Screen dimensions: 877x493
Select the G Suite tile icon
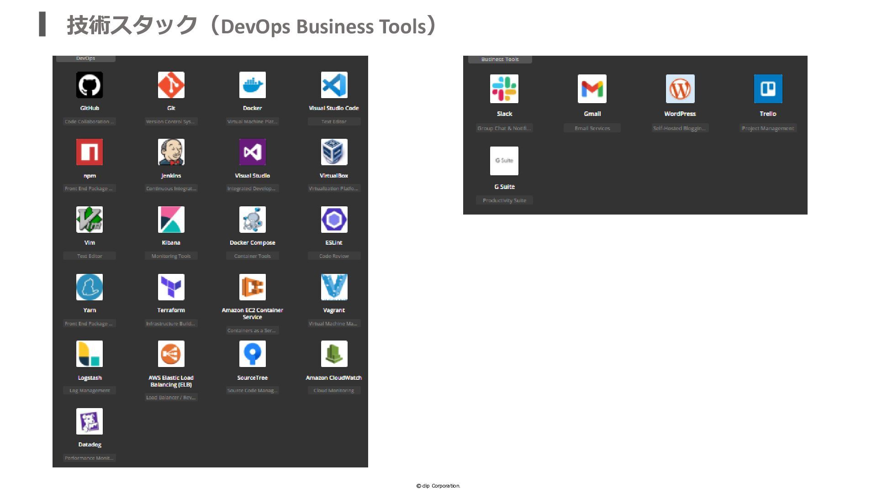(x=504, y=161)
